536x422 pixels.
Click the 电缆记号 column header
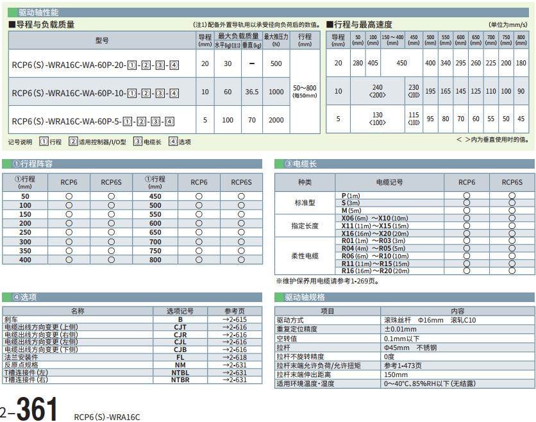click(x=389, y=182)
